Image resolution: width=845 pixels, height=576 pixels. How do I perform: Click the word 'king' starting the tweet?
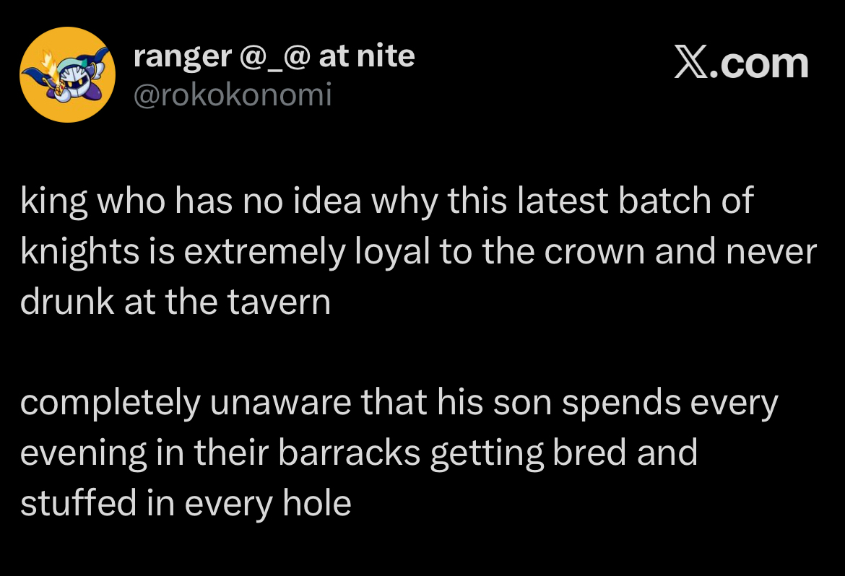[x=52, y=202]
